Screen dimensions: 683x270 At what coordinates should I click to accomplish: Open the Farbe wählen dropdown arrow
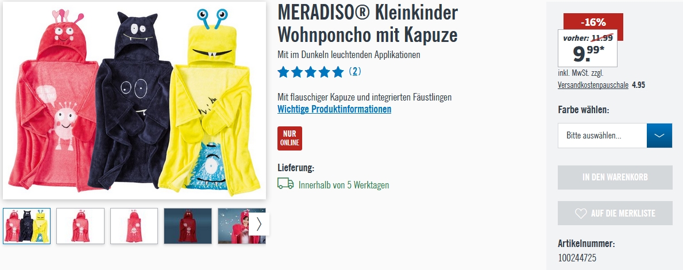(659, 136)
